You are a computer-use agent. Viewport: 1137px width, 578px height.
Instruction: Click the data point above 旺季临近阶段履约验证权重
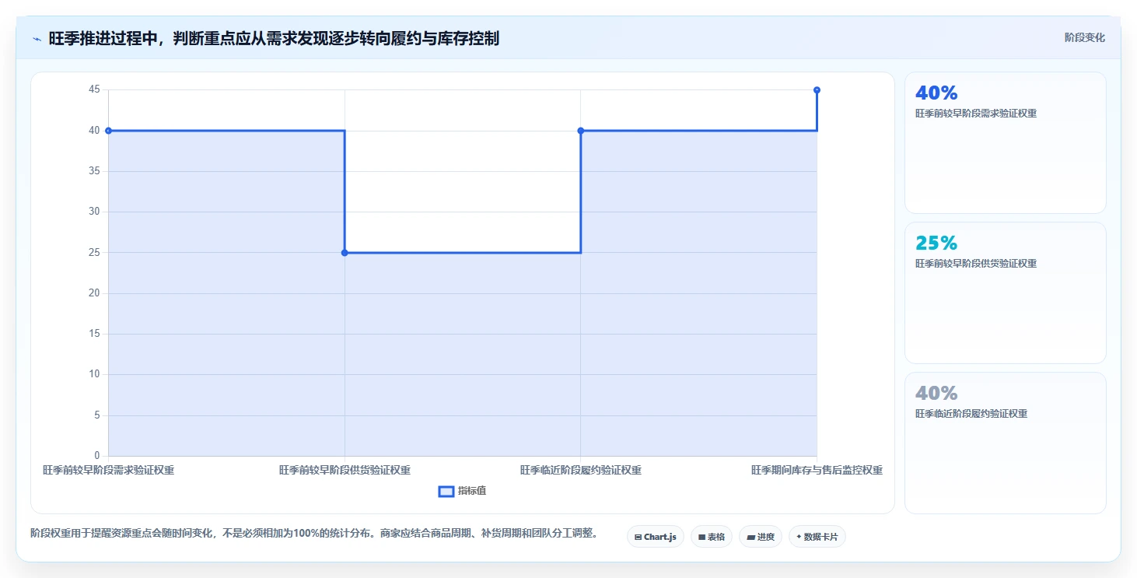pyautogui.click(x=581, y=131)
